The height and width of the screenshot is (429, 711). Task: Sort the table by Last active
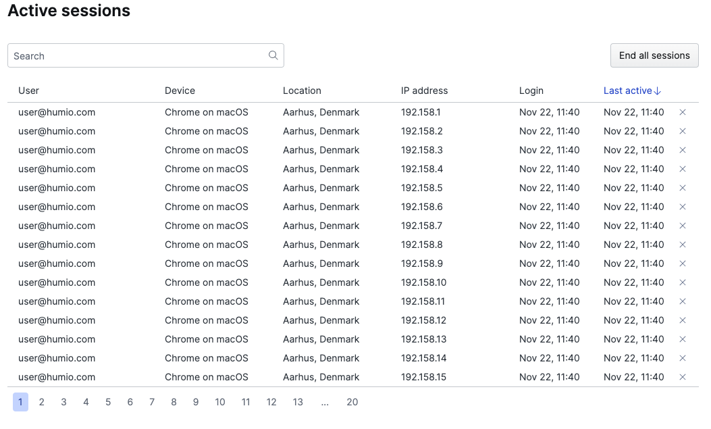[x=627, y=90]
